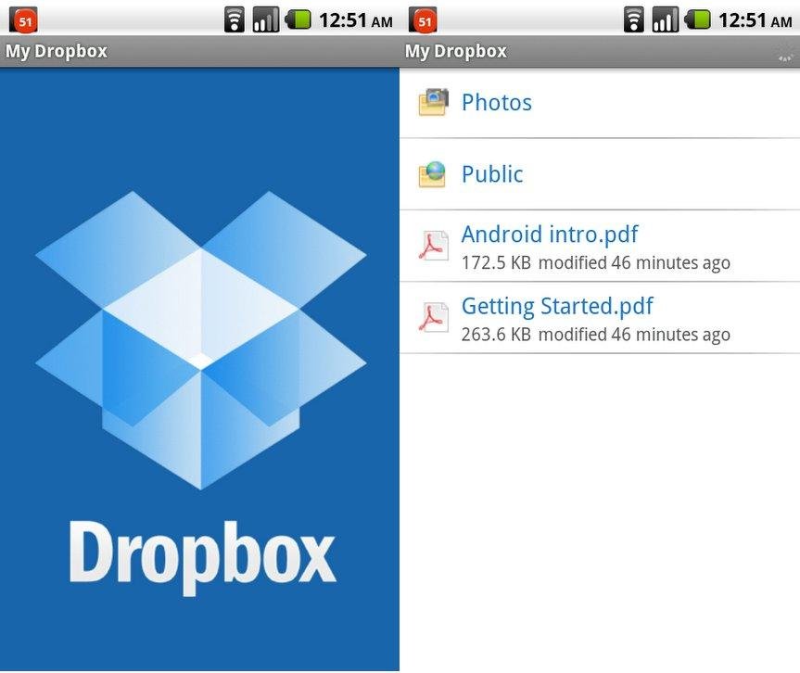Screen dimensions: 800x673
Task: Open the Photos folder
Action: tap(600, 103)
